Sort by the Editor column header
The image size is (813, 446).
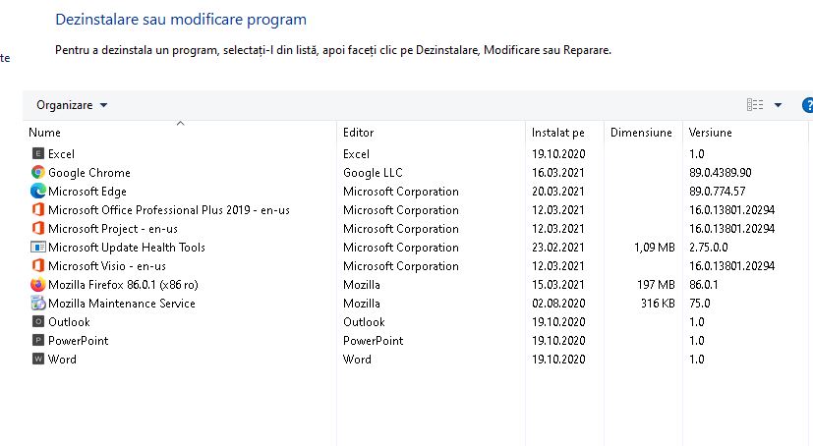pyautogui.click(x=358, y=133)
